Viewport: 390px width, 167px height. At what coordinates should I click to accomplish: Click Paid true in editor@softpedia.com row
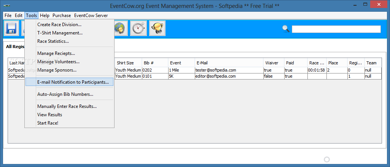coord(296,76)
